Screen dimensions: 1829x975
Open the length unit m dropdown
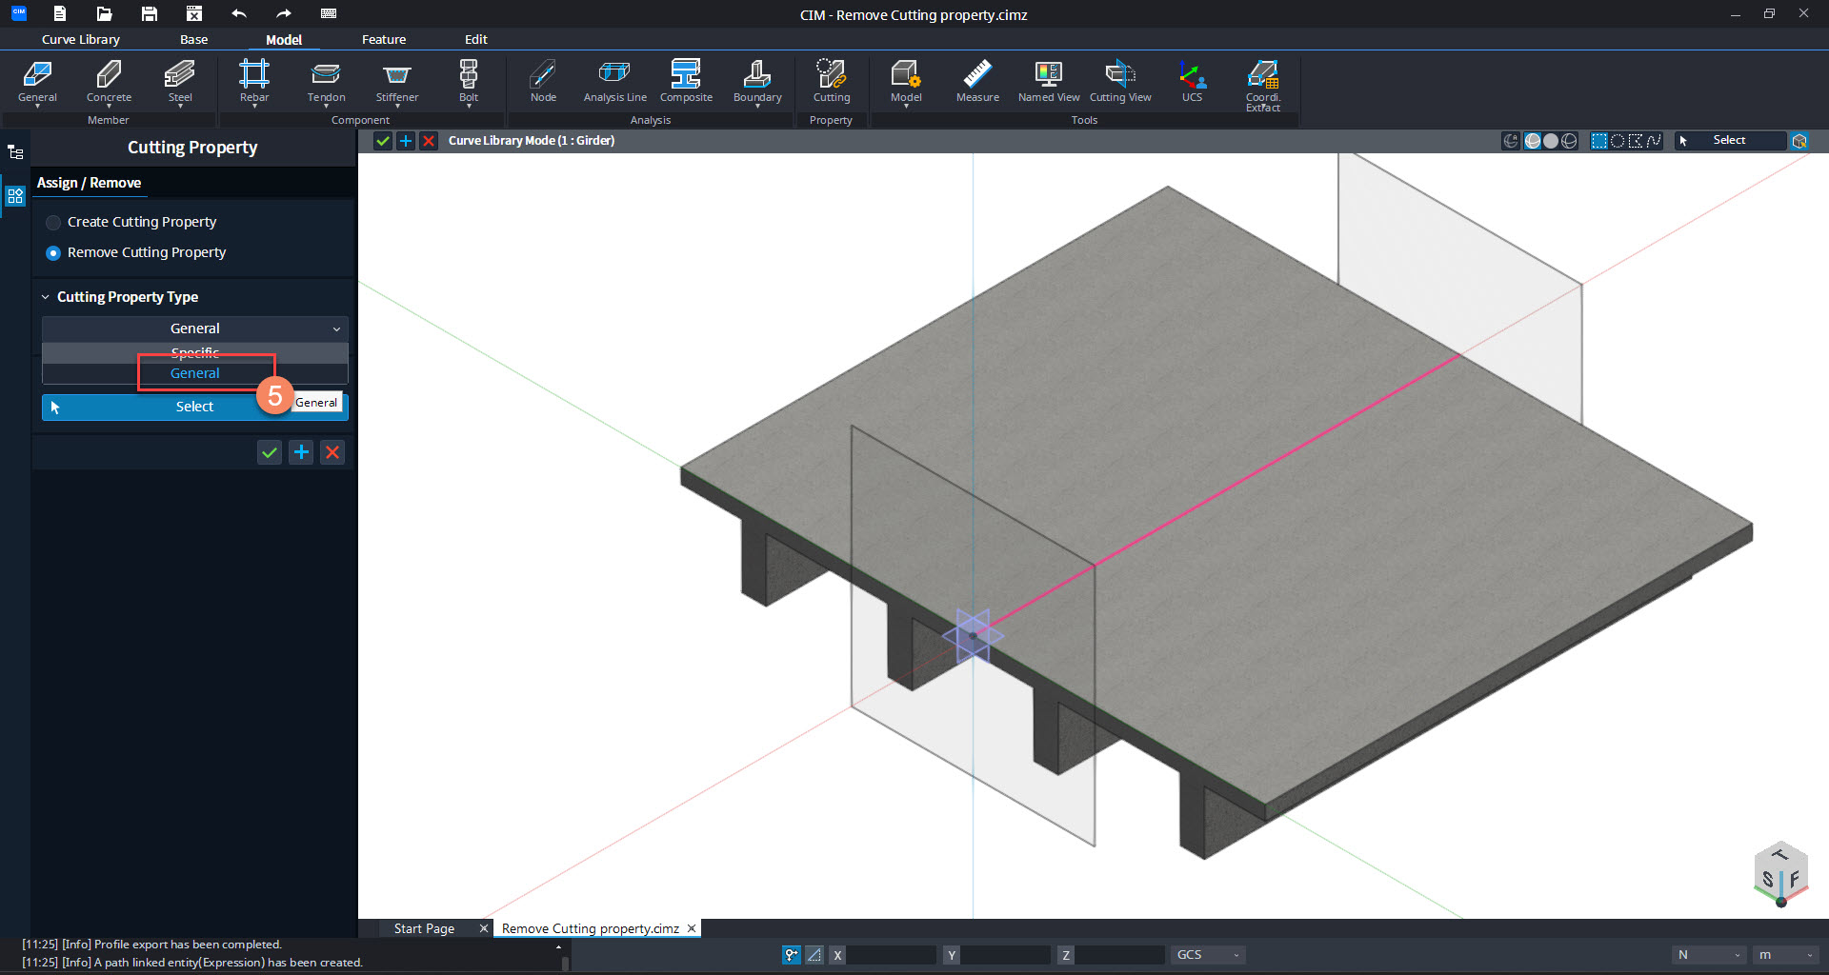tap(1786, 955)
